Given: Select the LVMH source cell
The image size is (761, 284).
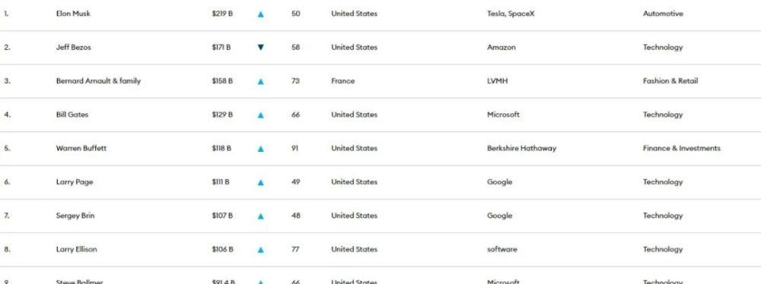Looking at the screenshot, I should (x=498, y=81).
